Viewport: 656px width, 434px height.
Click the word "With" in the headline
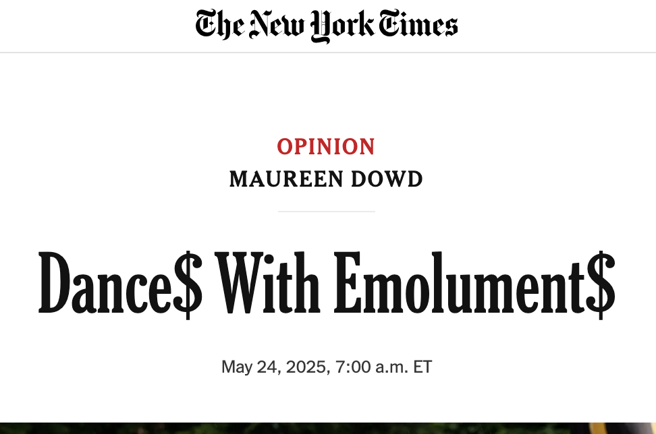pos(268,282)
